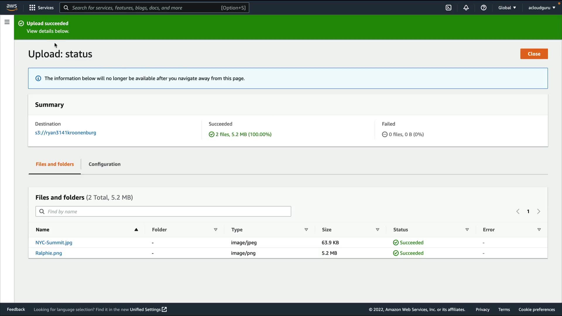Open the s3://ryan3141kroonenburg destination link
The width and height of the screenshot is (562, 316).
pyautogui.click(x=66, y=133)
